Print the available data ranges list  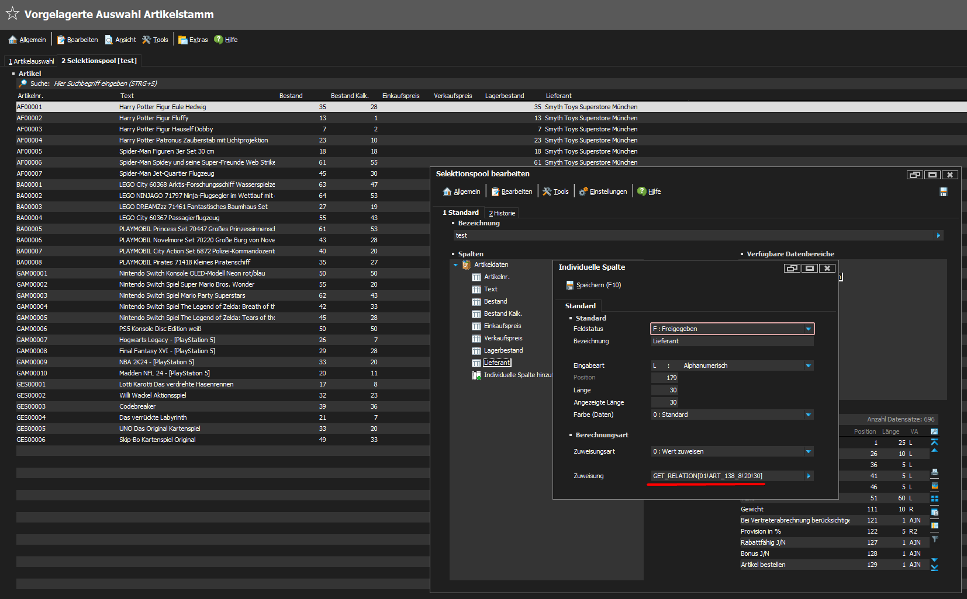pyautogui.click(x=934, y=472)
